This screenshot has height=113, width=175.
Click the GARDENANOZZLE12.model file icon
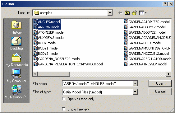126,54
